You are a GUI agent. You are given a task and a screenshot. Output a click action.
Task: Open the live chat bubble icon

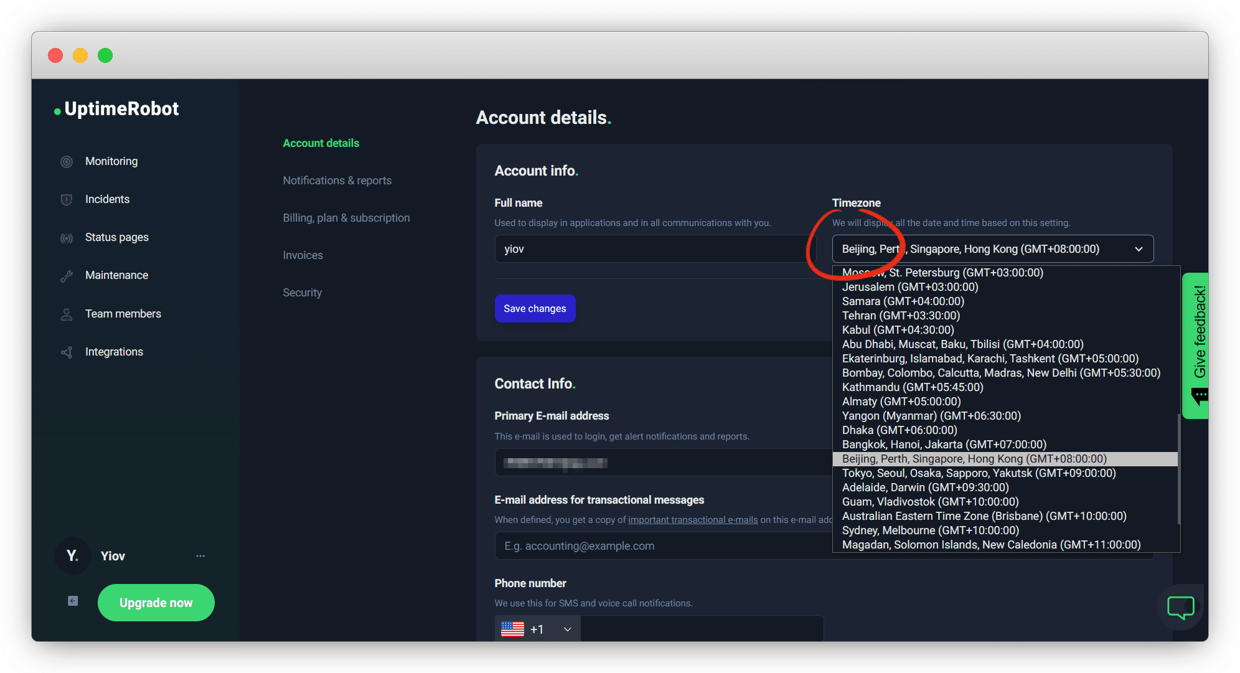[x=1180, y=607]
